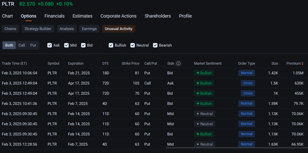
Task: Open the Estimates tab
Action: (82, 16)
